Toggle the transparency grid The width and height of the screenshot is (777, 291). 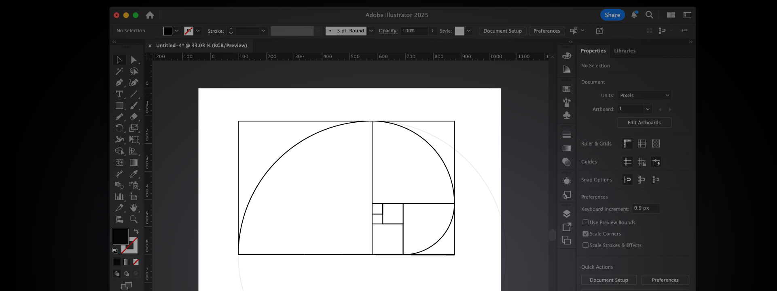point(656,144)
